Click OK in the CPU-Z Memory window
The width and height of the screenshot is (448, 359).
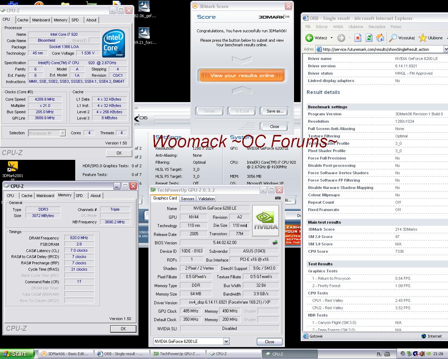click(x=123, y=328)
